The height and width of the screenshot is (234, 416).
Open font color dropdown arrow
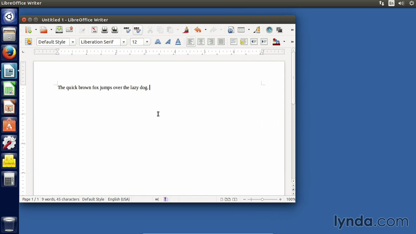click(x=284, y=42)
